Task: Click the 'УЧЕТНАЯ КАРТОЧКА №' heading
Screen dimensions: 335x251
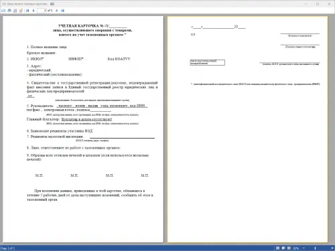Action: [x=92, y=26]
